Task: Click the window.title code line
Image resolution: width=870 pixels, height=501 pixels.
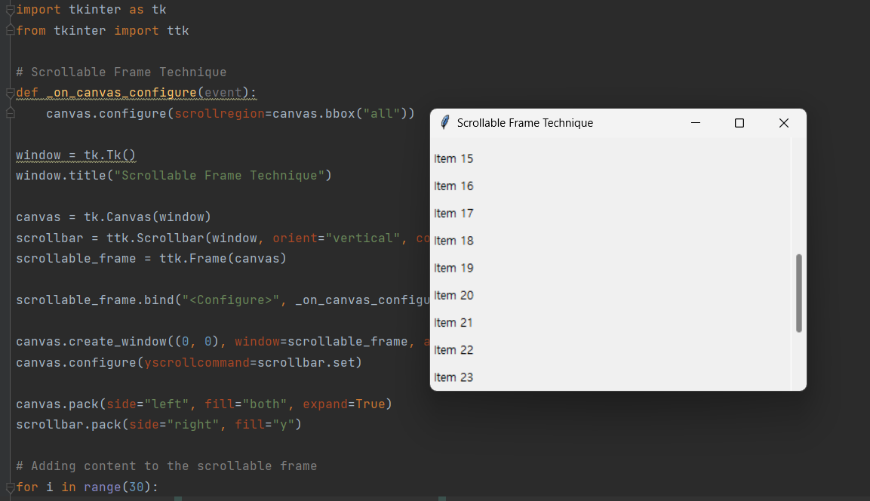Action: click(x=174, y=175)
